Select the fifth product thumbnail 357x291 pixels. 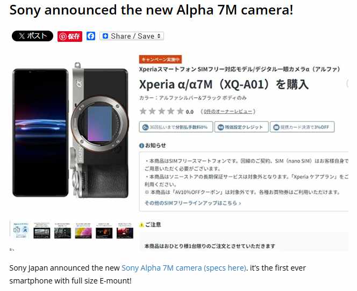(104, 230)
